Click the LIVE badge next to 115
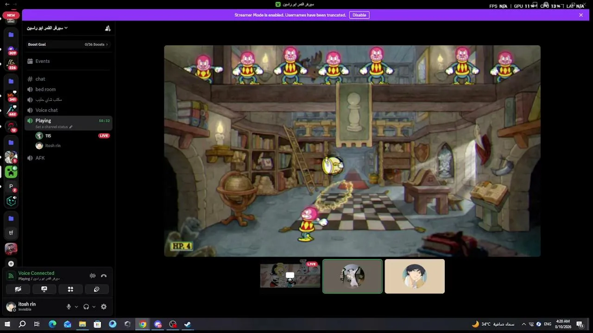This screenshot has height=333, width=593. pos(104,136)
